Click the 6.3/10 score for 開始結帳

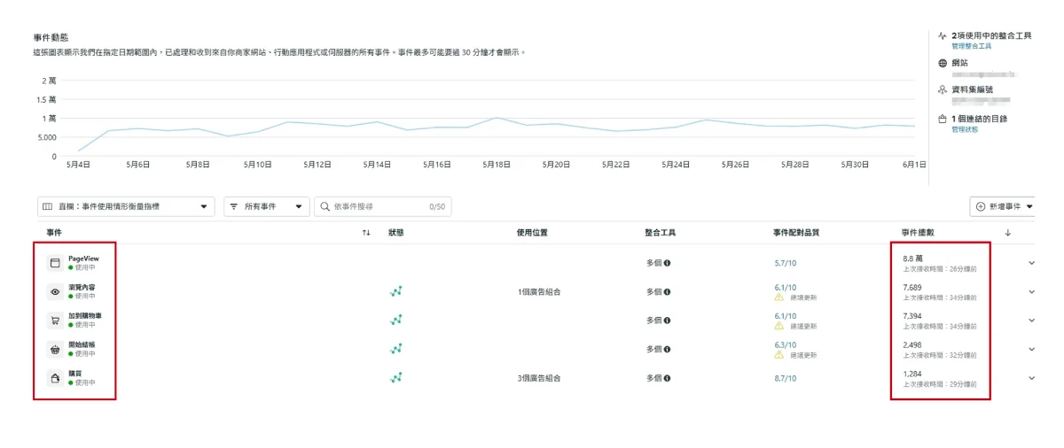[786, 345]
